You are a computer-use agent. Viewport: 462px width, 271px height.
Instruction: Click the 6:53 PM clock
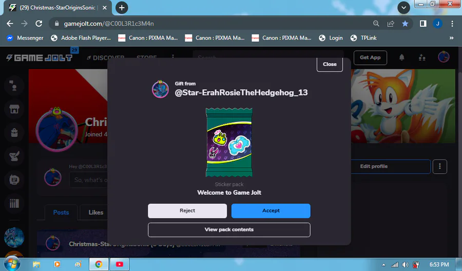[439, 265]
